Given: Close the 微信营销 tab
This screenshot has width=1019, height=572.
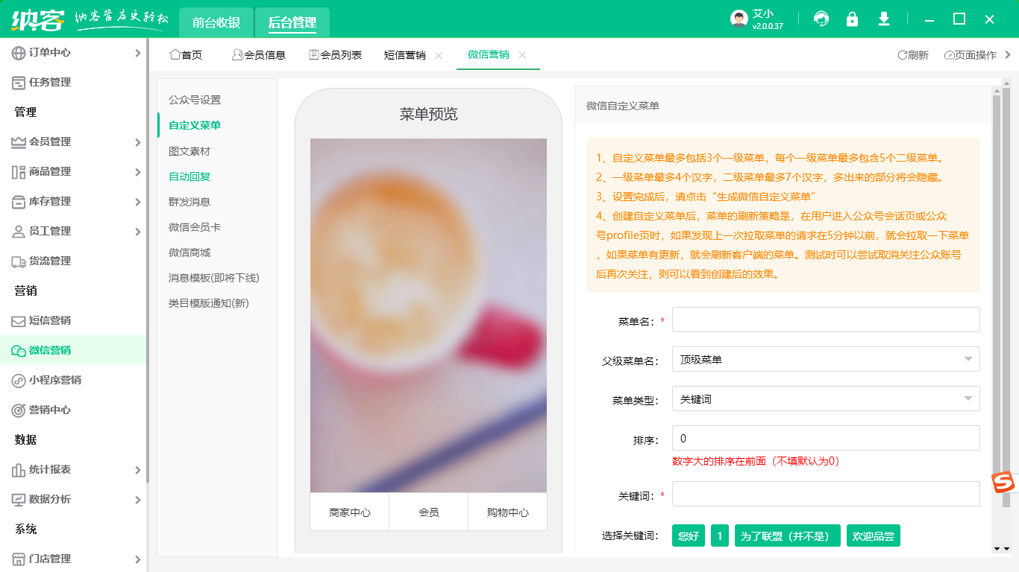Looking at the screenshot, I should tap(522, 55).
